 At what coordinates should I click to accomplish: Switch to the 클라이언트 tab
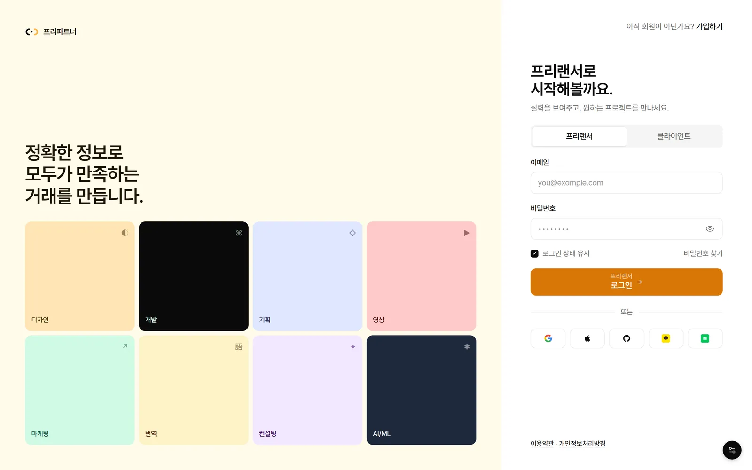tap(674, 136)
